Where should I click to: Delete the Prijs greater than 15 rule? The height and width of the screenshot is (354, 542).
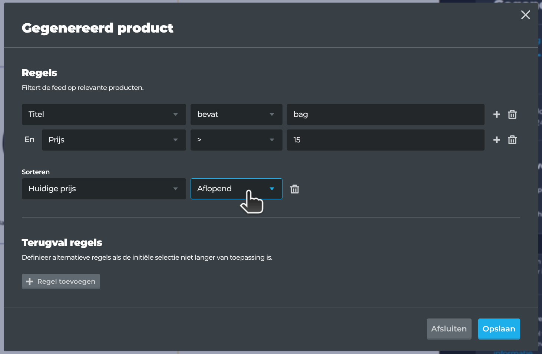(x=512, y=140)
